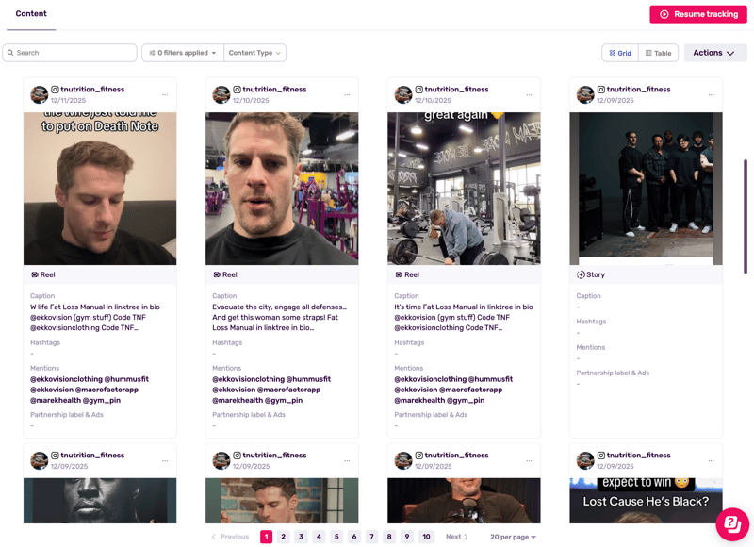Open more options on the Story card
The width and height of the screenshot is (754, 547).
coord(712,94)
